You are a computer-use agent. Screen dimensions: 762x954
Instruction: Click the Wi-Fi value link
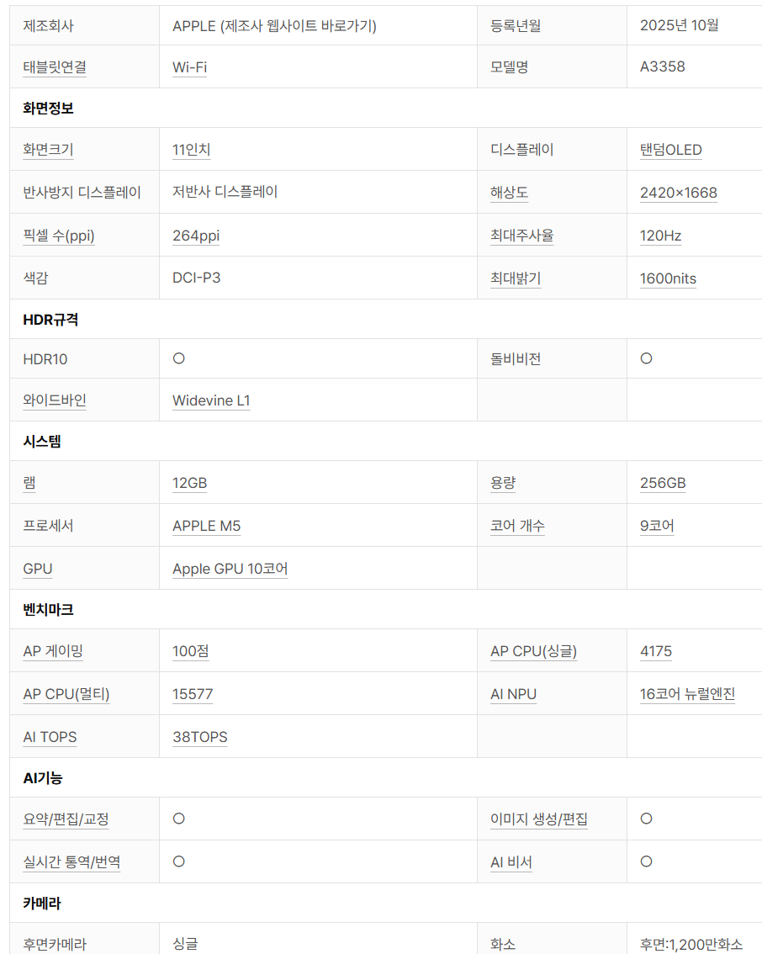(x=189, y=67)
